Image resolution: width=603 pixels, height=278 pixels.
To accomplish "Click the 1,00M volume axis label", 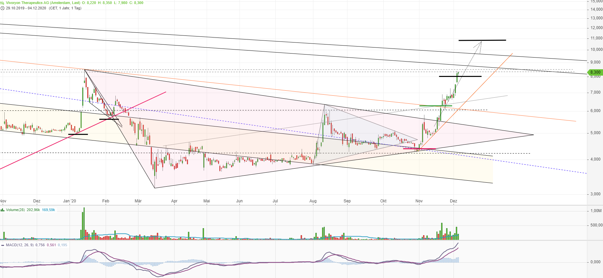I will (x=596, y=211).
